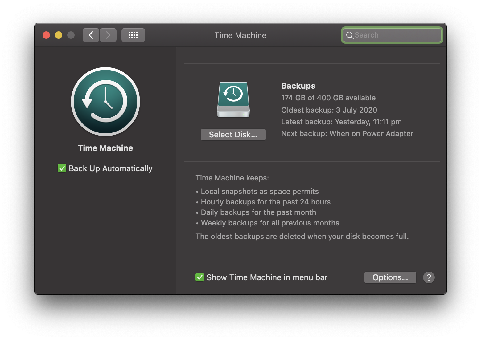Focus the Search field

[392, 35]
